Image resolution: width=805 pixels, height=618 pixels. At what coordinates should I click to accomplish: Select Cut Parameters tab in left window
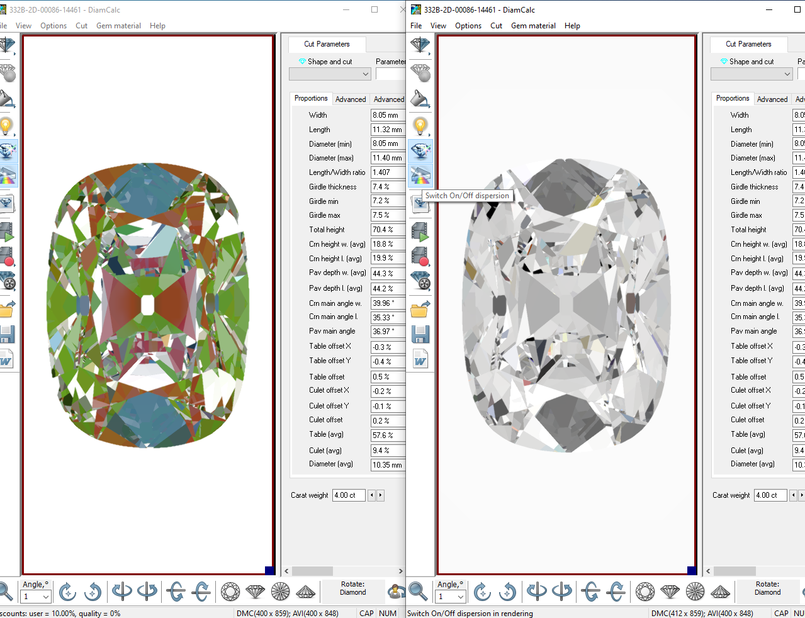point(327,44)
